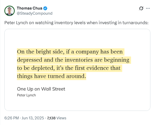
Task: Click the Jun 13, 2025 date
Action: click(x=33, y=118)
